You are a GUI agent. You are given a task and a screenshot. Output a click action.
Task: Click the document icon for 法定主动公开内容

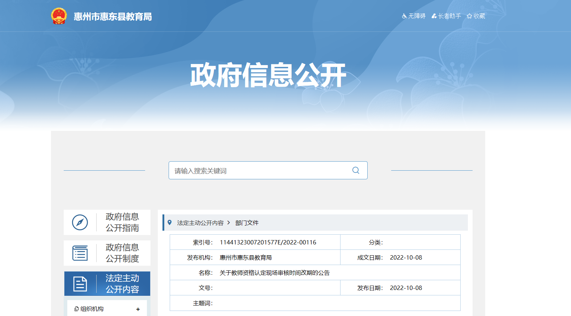[x=80, y=284]
